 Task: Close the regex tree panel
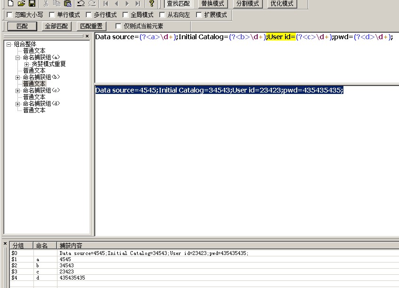click(87, 36)
